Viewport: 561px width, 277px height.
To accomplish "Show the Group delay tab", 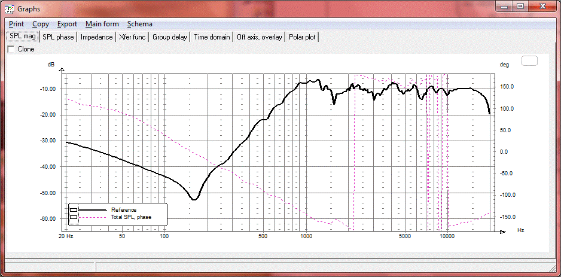I will point(170,37).
